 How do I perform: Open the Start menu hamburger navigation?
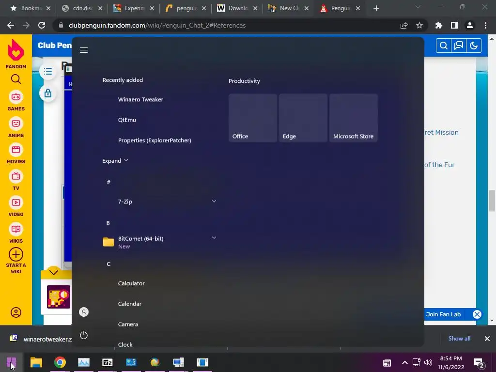click(x=84, y=50)
